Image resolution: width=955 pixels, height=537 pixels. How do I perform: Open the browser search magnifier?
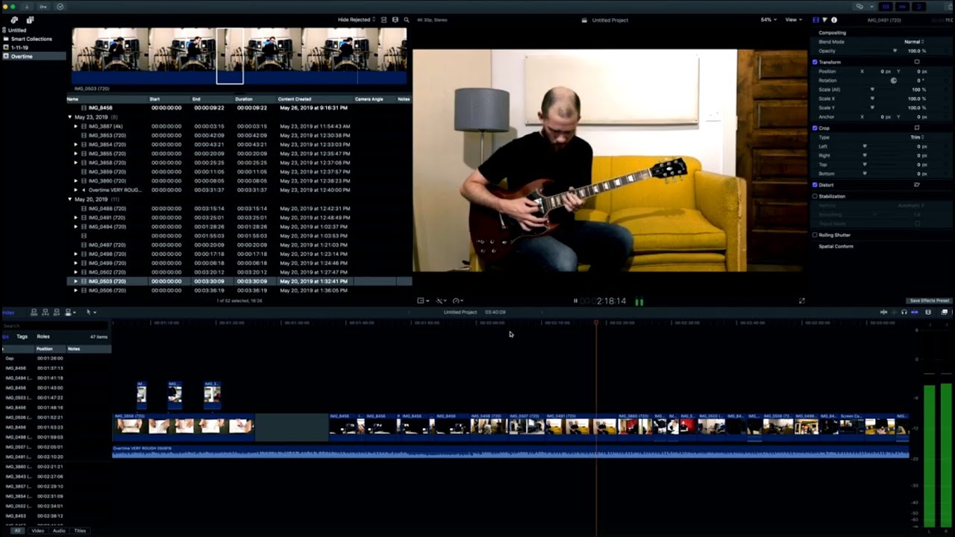407,20
